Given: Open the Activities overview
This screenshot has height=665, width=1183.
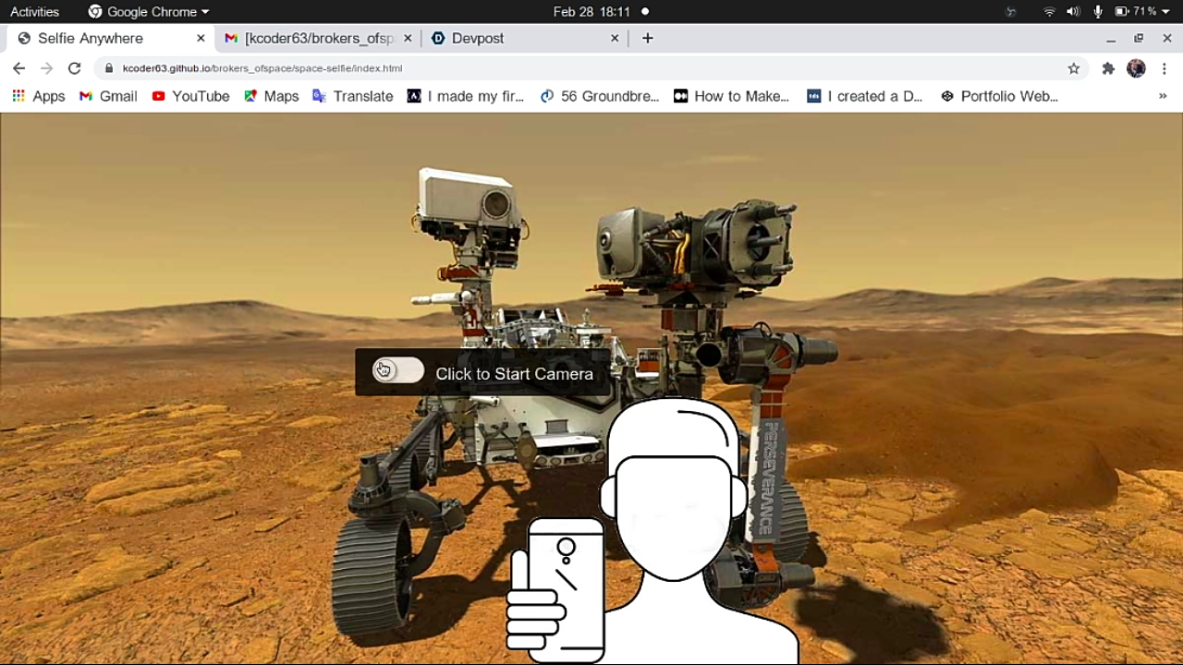Looking at the screenshot, I should click(x=34, y=12).
